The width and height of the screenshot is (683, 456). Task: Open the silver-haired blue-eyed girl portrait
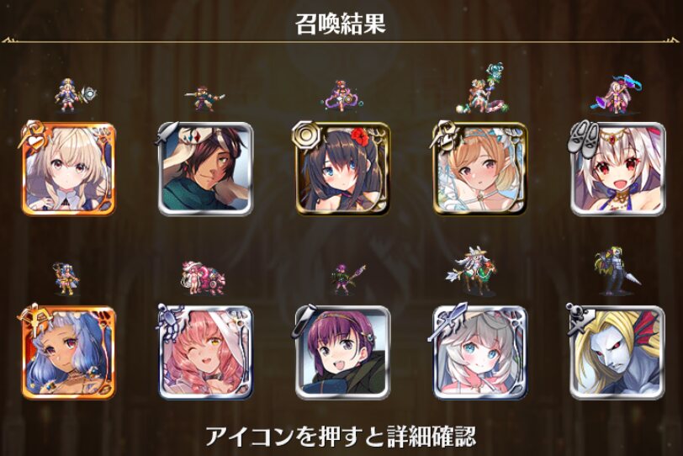click(x=480, y=353)
